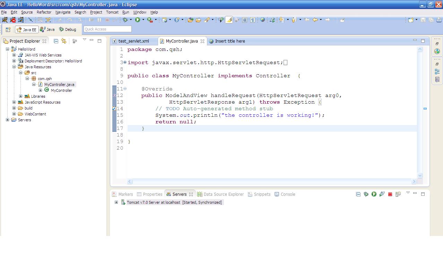Image resolution: width=443 pixels, height=254 pixels.
Task: Collapse the handleRequest method fold toggle
Action: [125, 89]
